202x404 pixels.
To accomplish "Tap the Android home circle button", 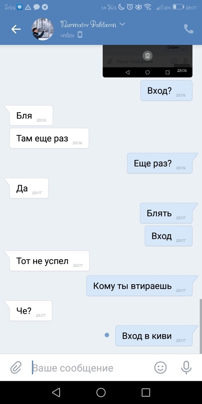I will pyautogui.click(x=101, y=392).
